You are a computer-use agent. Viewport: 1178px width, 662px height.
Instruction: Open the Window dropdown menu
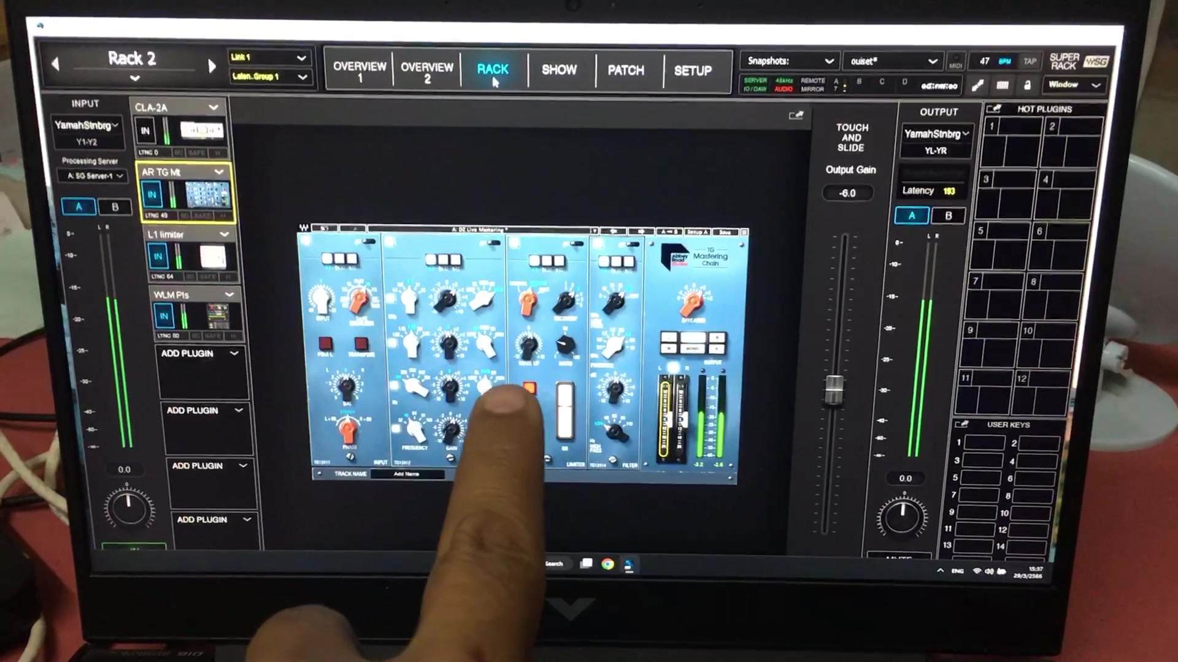pyautogui.click(x=1074, y=85)
